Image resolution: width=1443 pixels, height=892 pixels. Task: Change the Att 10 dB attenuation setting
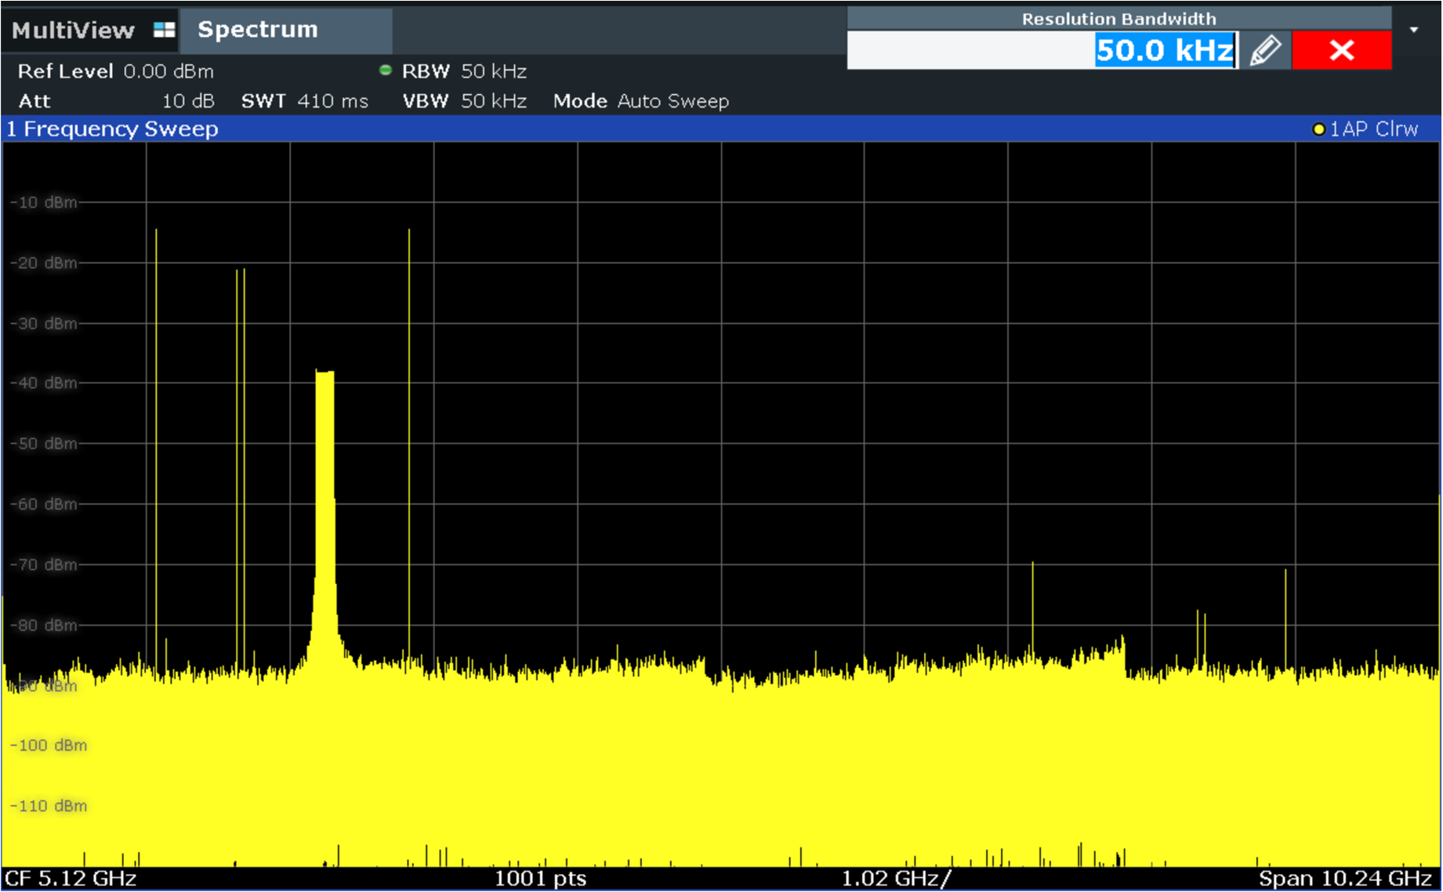point(110,100)
